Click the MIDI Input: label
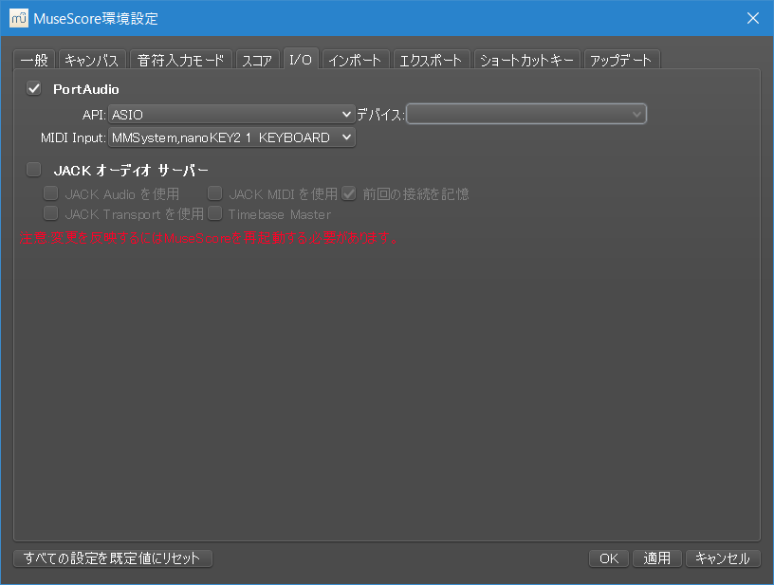Screen dimensions: 774x585 (x=73, y=137)
